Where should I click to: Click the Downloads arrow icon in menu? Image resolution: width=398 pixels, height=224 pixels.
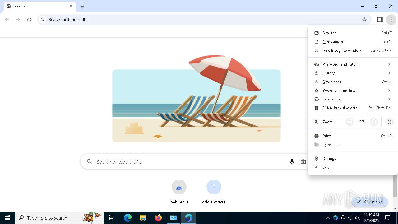tap(317, 82)
